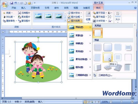The height and width of the screenshot is (104, 138).
Task: Open the group objects dropdown icon
Action: point(110,17)
